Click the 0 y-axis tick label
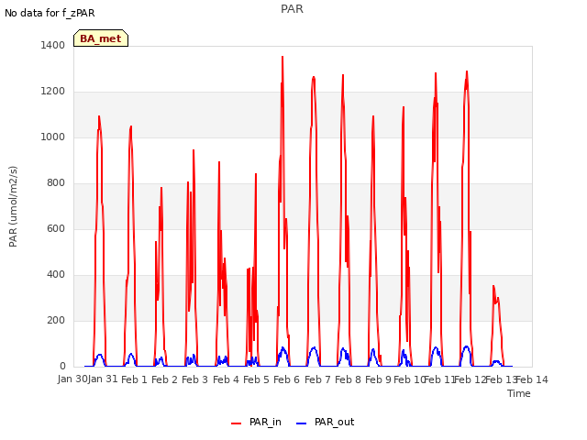Viewport: 587px width, 440px height. pos(62,367)
